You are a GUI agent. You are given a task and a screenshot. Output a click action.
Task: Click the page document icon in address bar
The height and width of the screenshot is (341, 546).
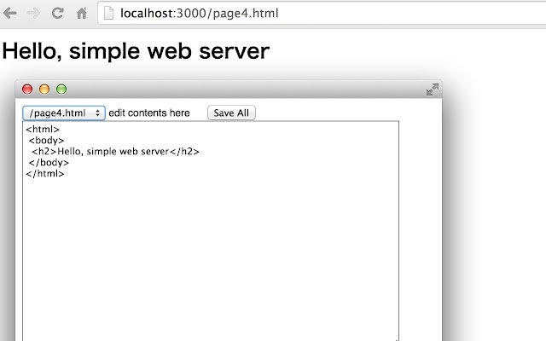point(109,14)
